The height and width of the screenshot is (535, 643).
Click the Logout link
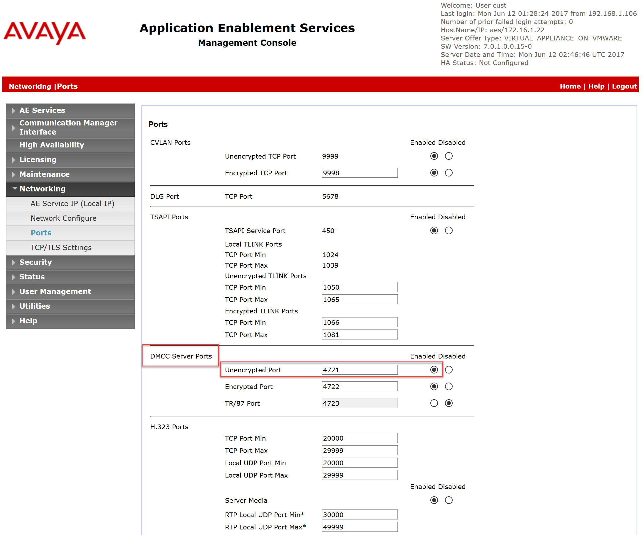click(x=625, y=86)
